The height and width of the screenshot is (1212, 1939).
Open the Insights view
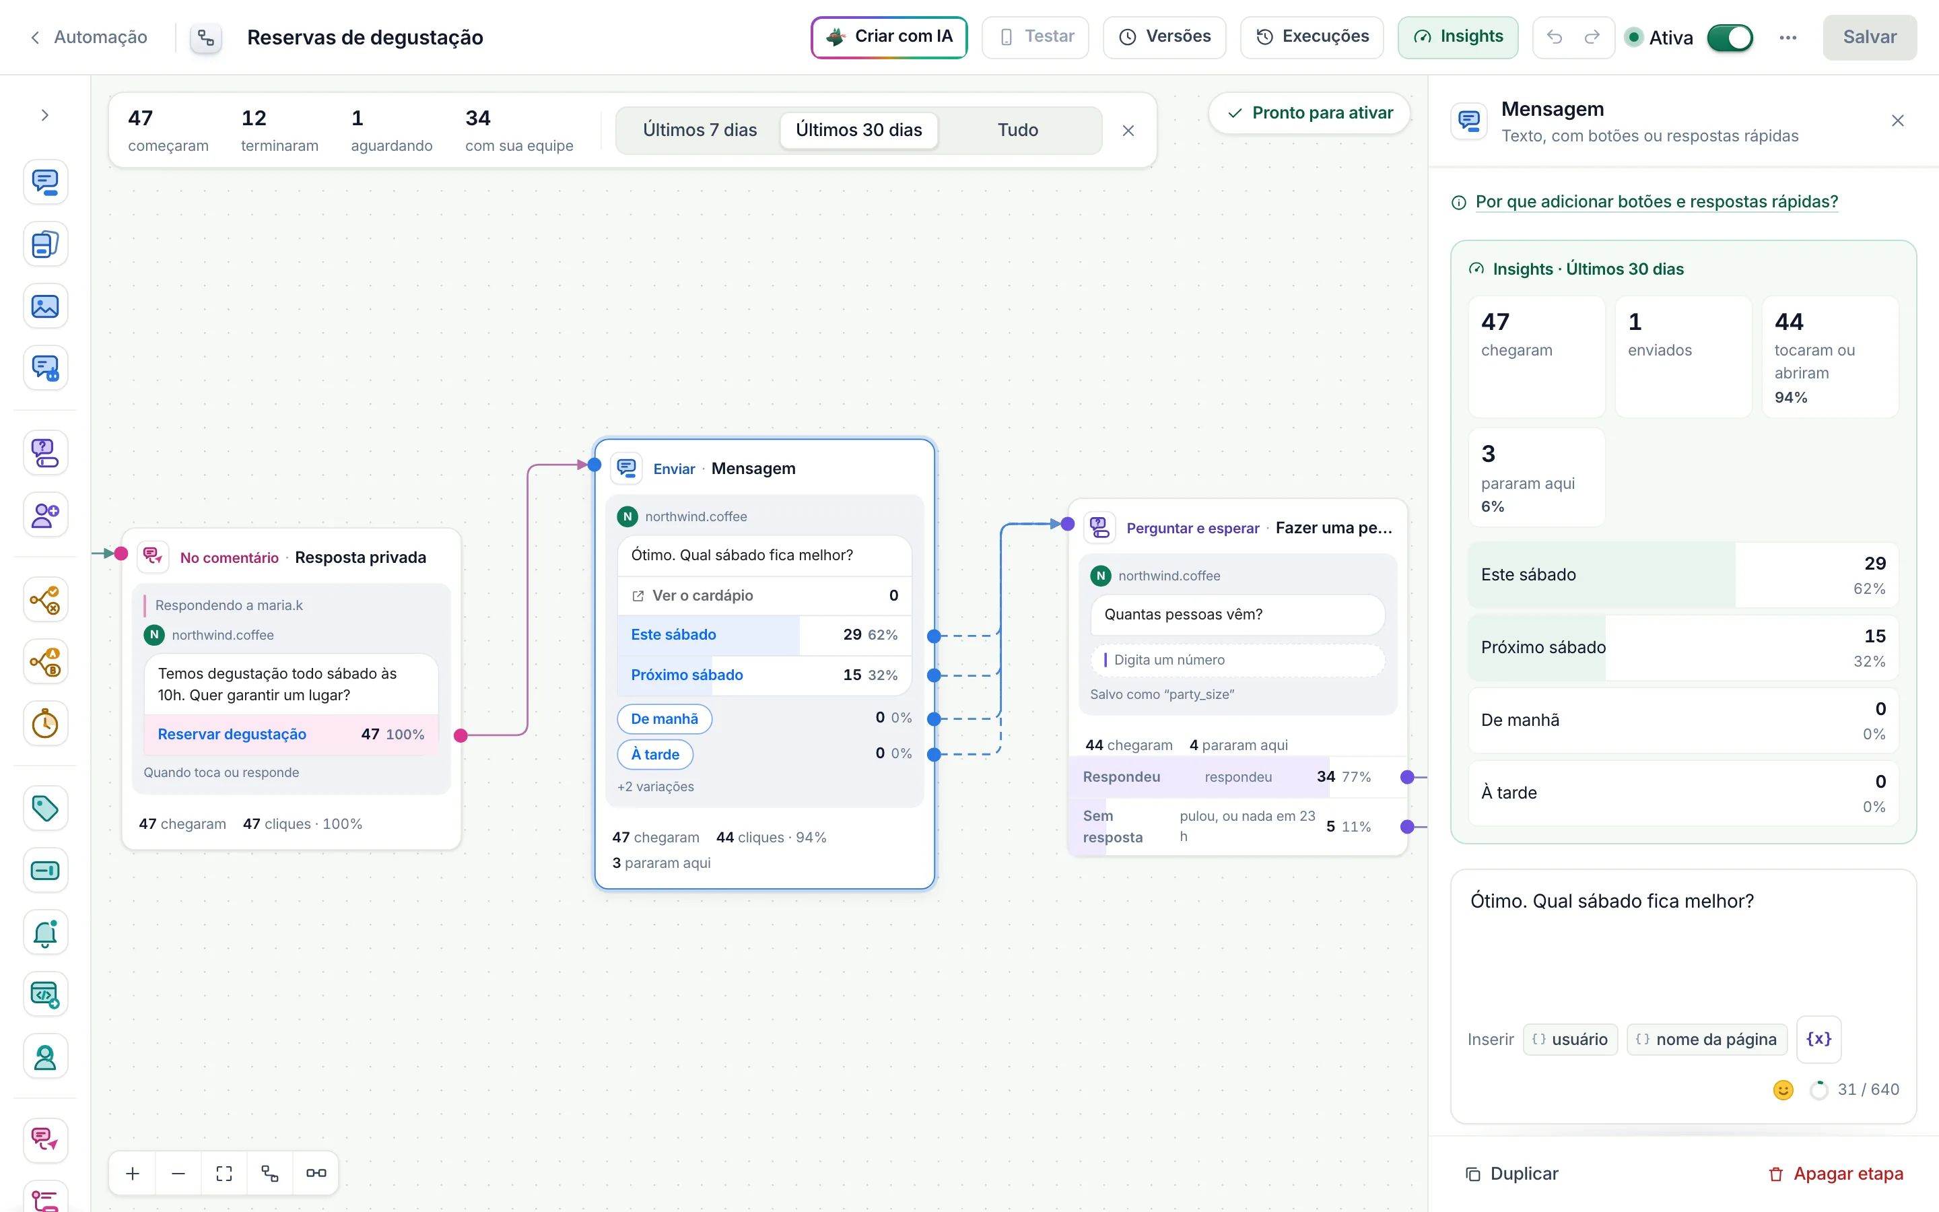(x=1458, y=37)
